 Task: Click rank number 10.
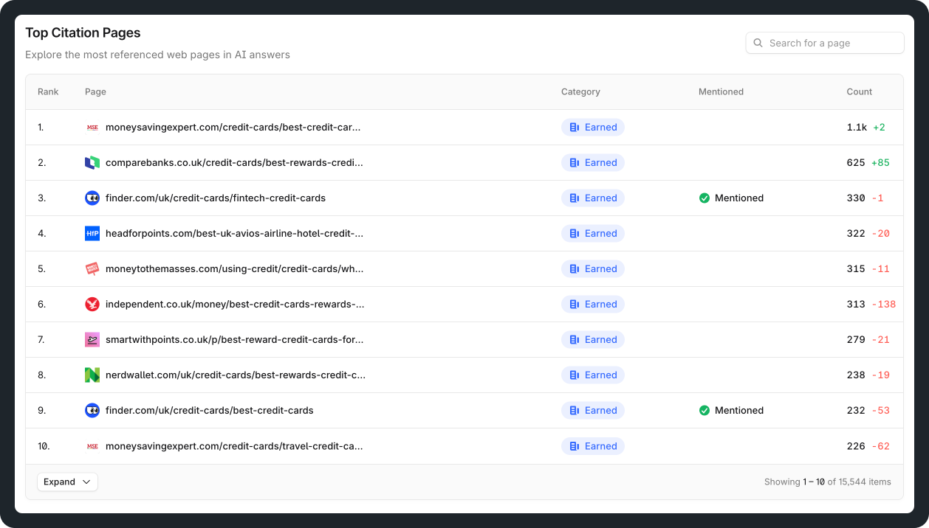click(x=44, y=446)
